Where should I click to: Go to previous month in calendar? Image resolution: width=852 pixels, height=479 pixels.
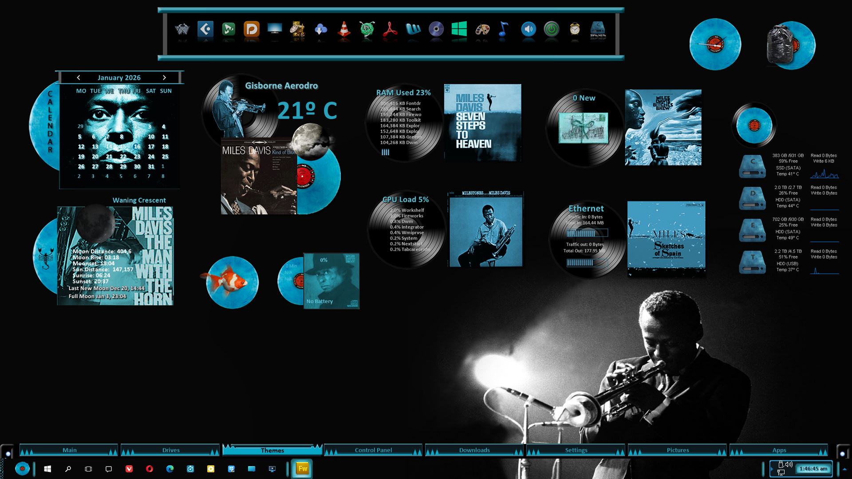79,78
